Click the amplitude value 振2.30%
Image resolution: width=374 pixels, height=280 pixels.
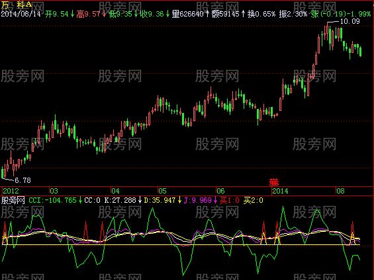pos(293,14)
